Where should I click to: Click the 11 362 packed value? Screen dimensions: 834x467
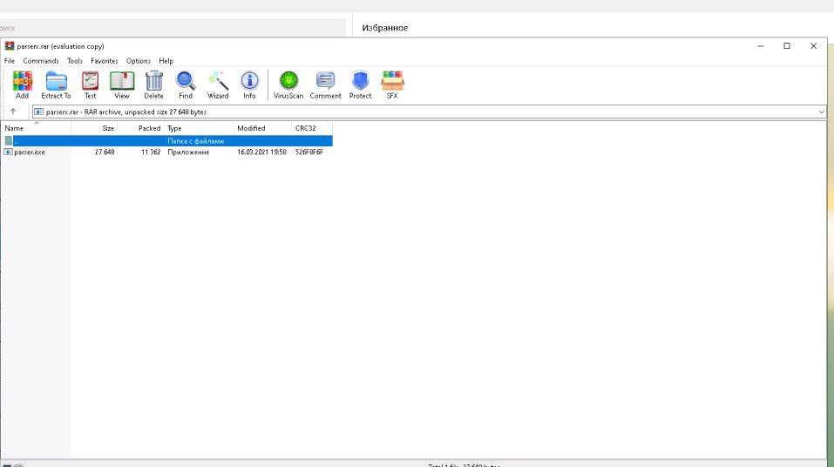(x=151, y=152)
